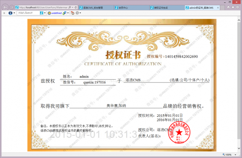Screen dimensions: 242x158
Task: Click the blue globe toolbar icon
Action: pos(10,13)
